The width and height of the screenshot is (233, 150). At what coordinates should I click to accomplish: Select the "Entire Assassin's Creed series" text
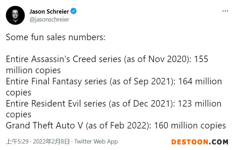point(64,60)
